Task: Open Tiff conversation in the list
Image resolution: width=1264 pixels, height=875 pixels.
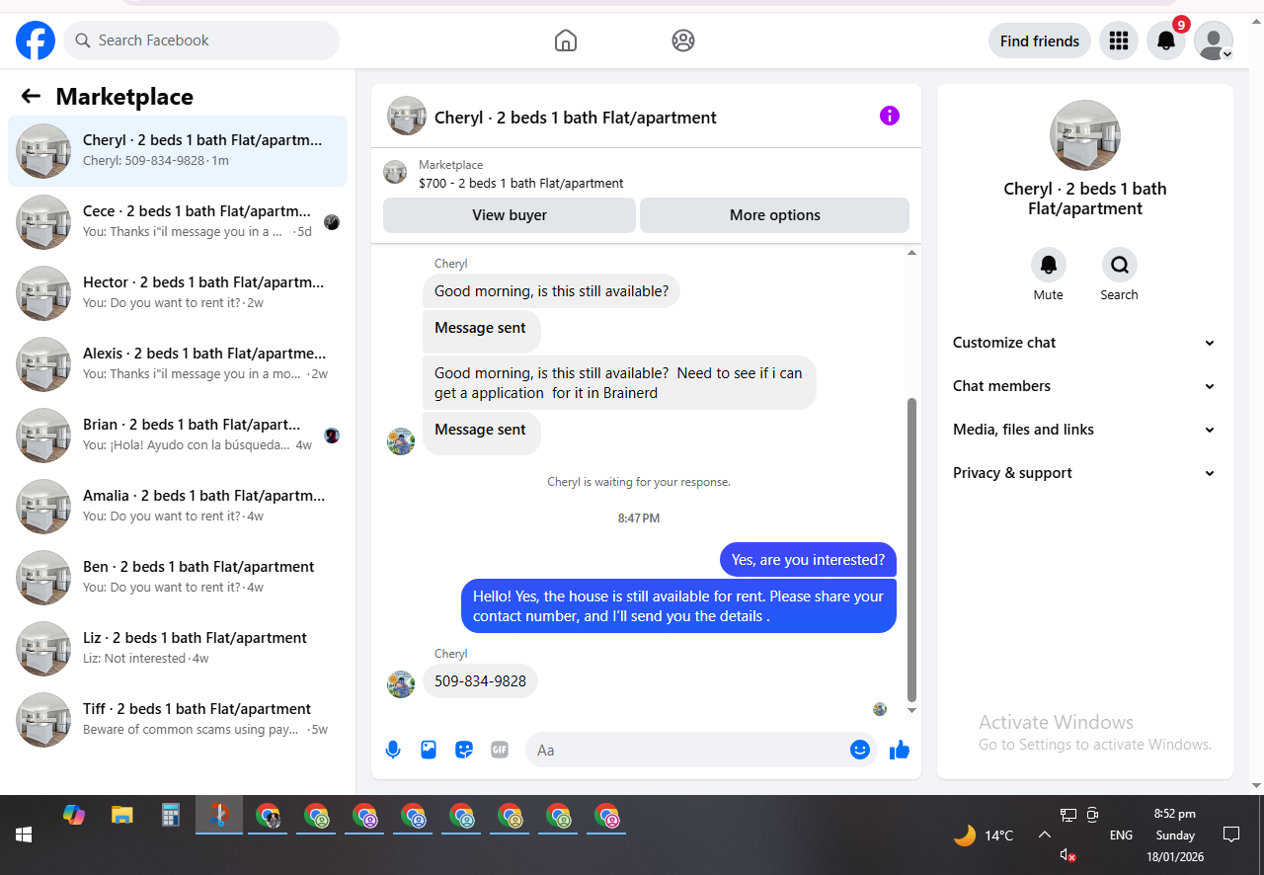Action: (178, 720)
